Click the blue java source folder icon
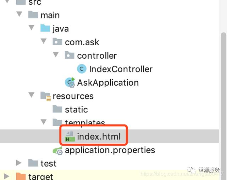Screen dimensions: 227x180 (x=45, y=29)
